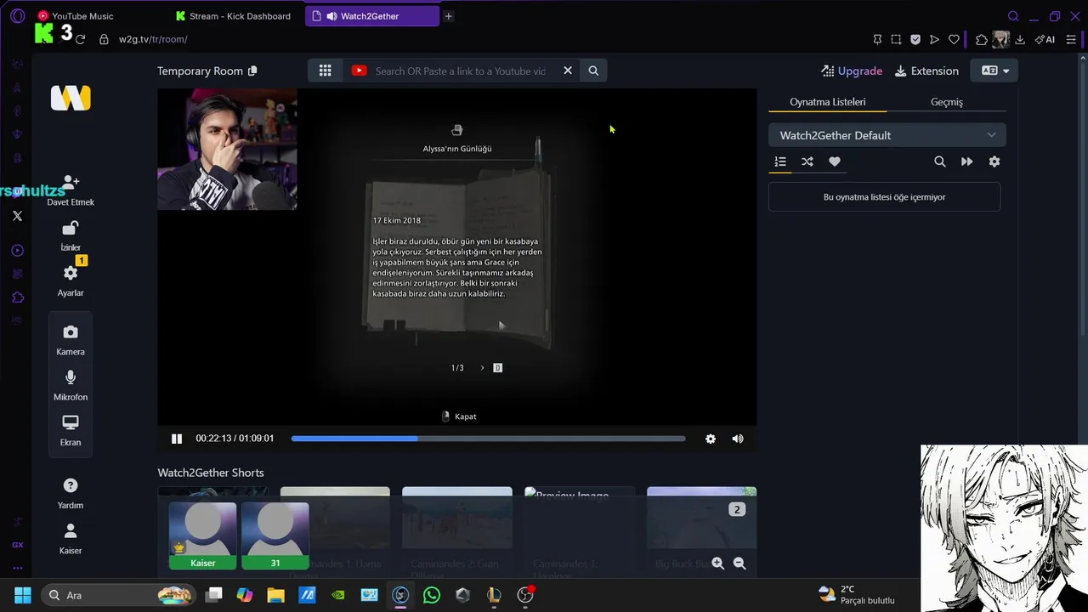Screen dimensions: 1088x612
Task: Open Ayarlar settings gear in sidebar
Action: pos(71,273)
